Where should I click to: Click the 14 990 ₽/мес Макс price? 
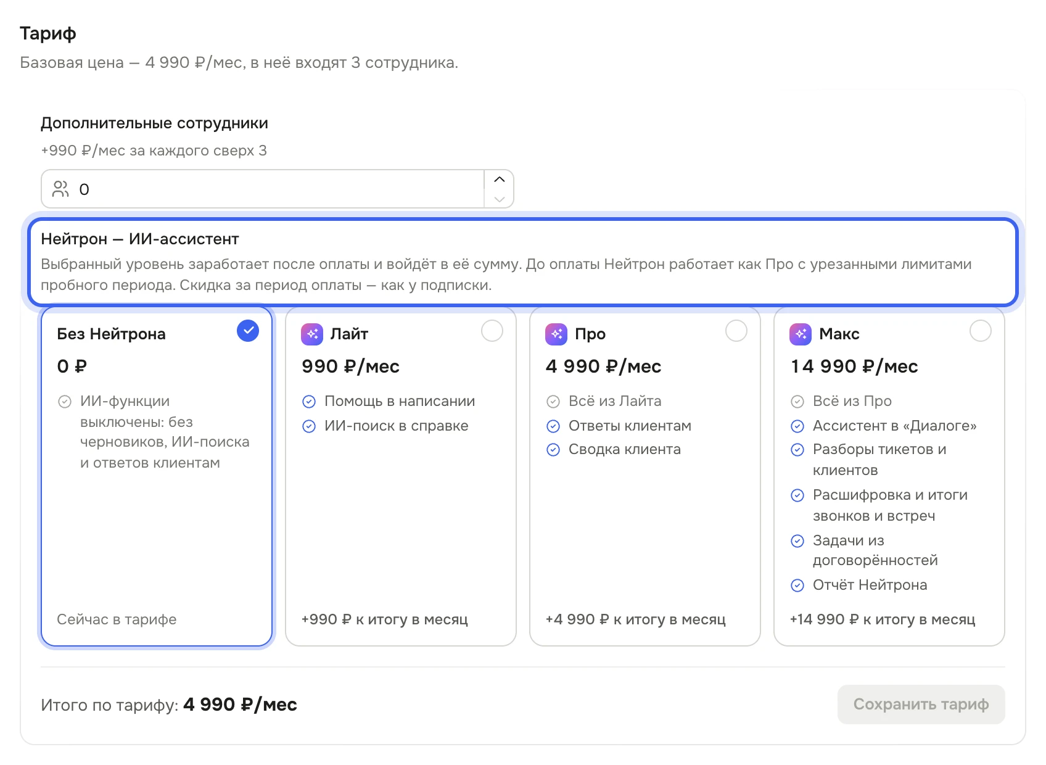point(854,366)
